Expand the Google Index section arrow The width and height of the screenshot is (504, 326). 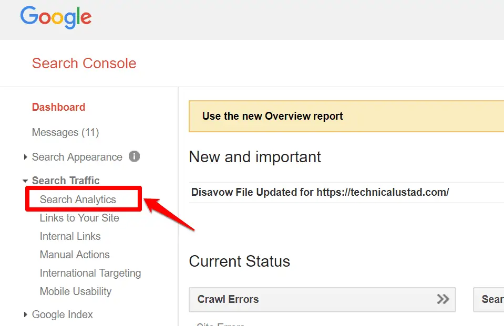tap(25, 314)
